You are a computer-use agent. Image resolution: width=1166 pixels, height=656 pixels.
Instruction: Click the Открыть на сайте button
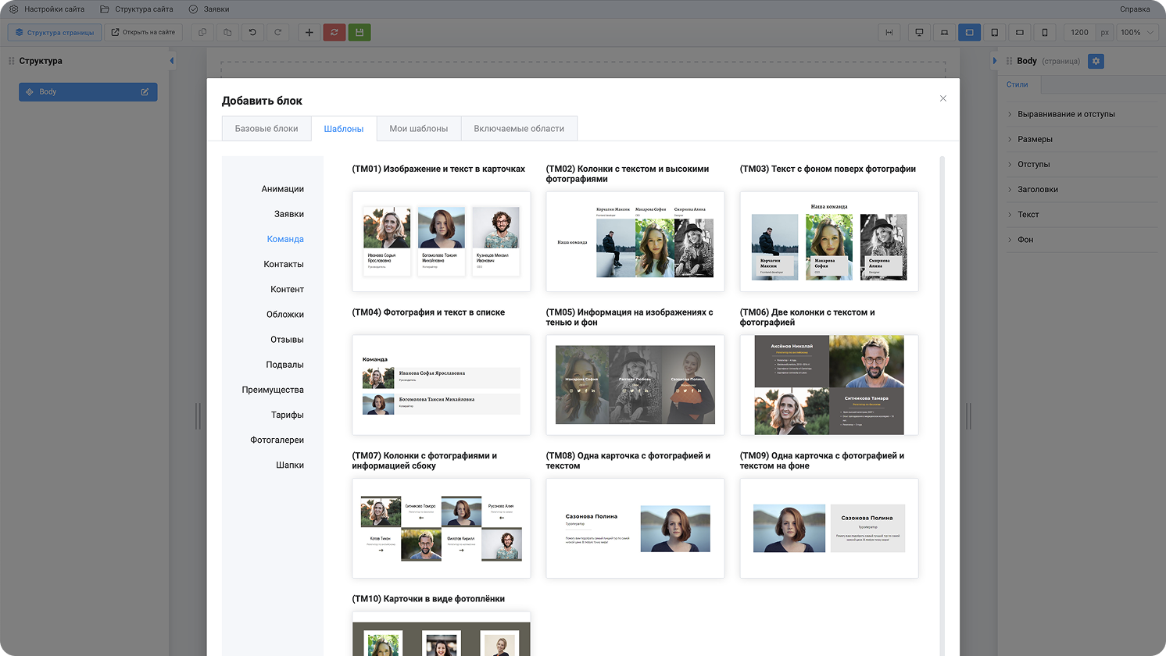(143, 33)
